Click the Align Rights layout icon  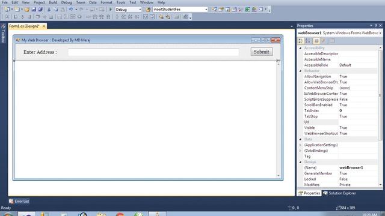point(29,17)
